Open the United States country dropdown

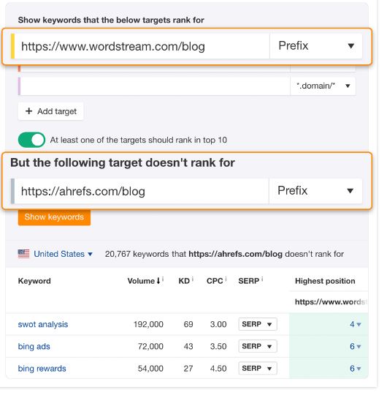point(63,254)
